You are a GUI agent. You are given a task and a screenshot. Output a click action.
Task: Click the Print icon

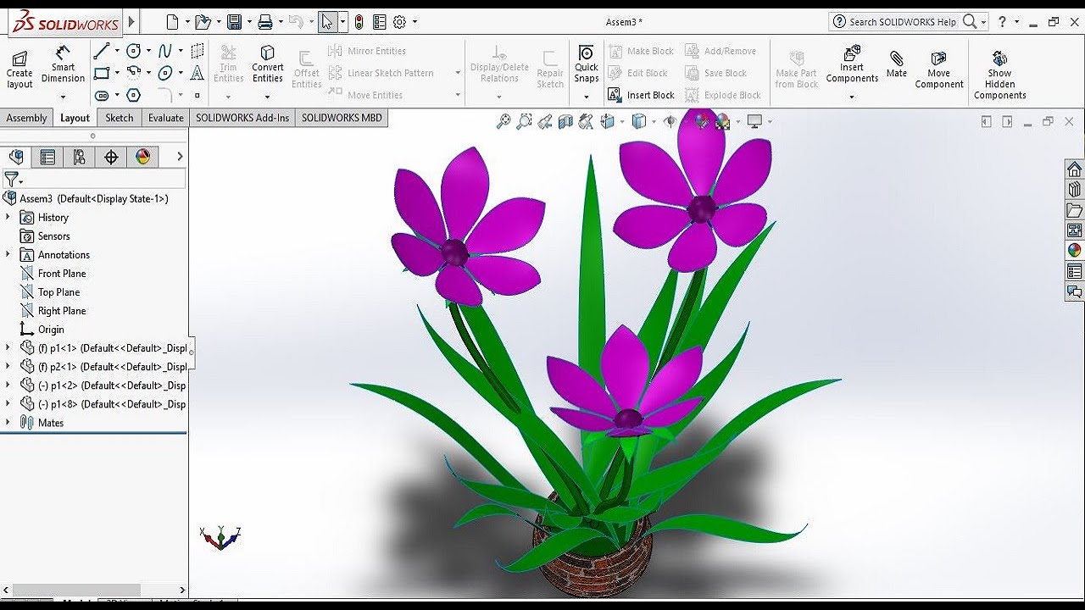[x=265, y=22]
